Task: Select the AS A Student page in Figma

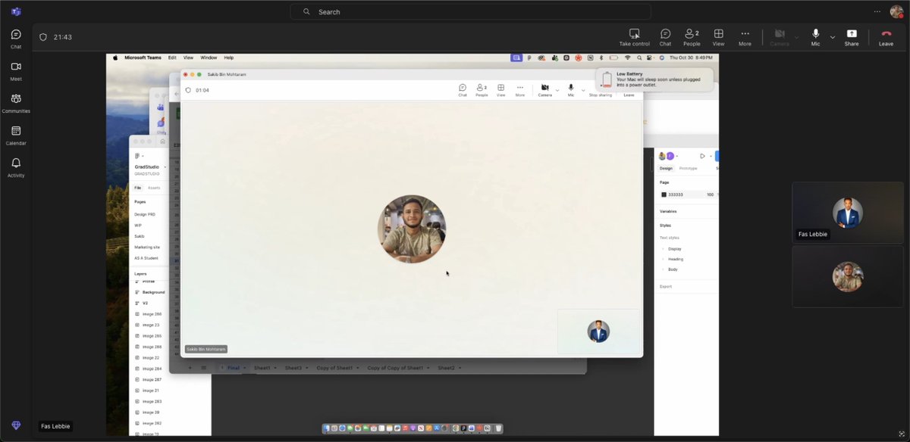Action: pos(146,258)
